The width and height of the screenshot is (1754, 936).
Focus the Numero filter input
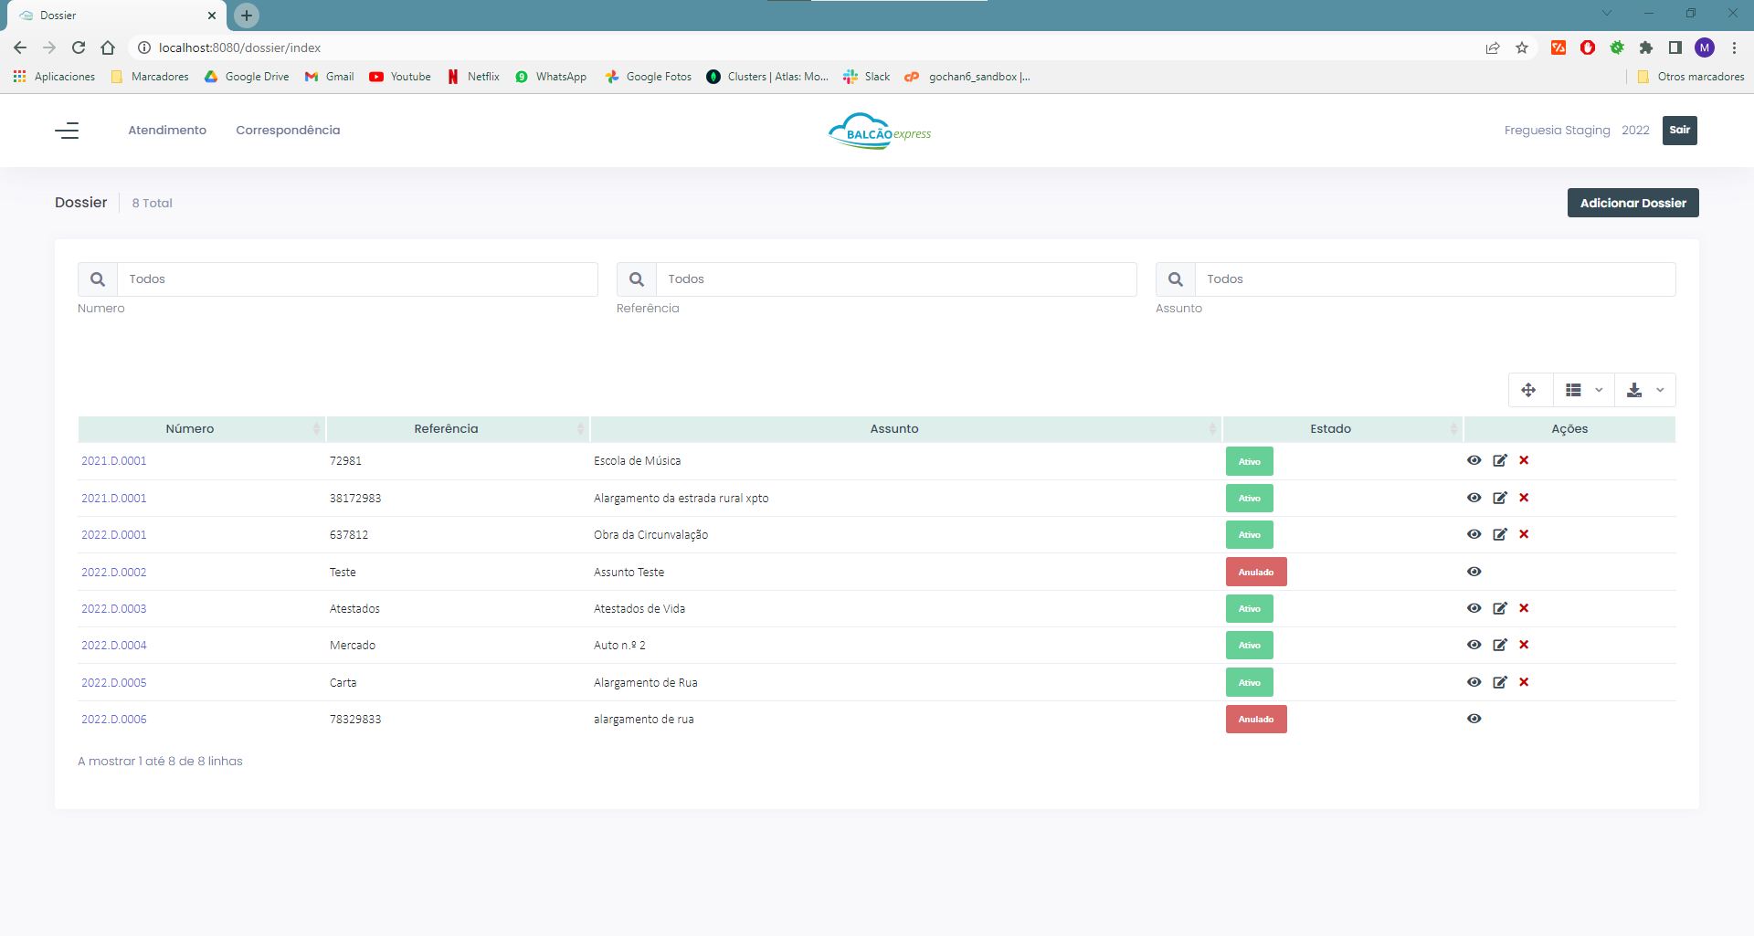point(357,279)
